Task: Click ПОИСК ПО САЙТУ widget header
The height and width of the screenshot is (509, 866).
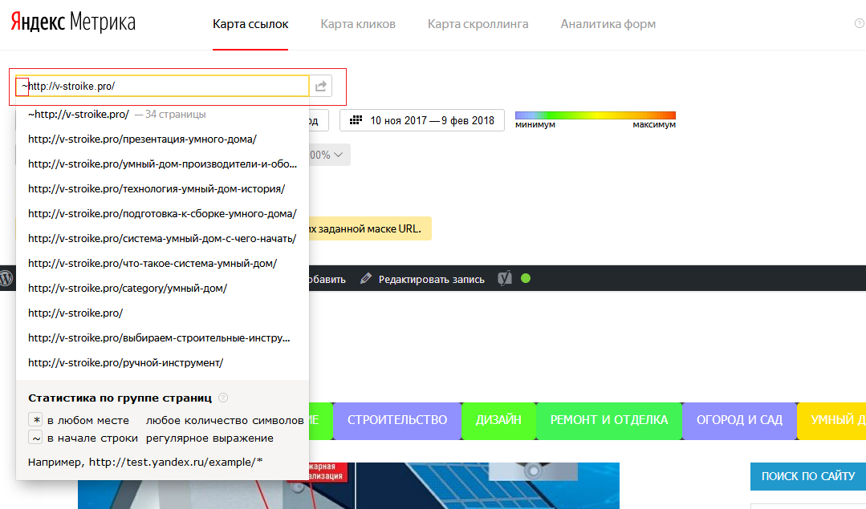Action: coord(808,476)
